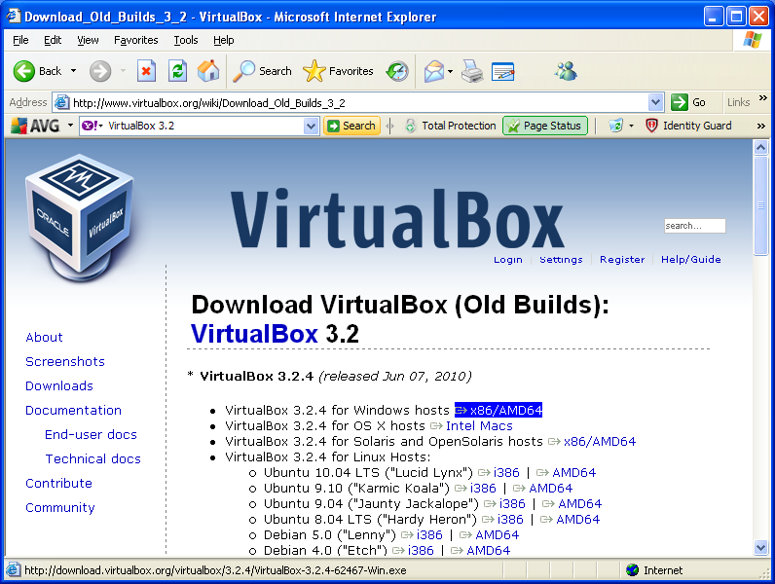Open the About sidebar link
775x584 pixels.
click(44, 338)
